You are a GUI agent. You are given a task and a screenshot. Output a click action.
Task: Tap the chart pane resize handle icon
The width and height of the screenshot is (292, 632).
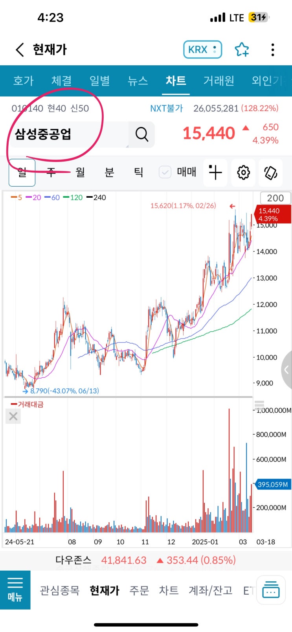[x=259, y=404]
